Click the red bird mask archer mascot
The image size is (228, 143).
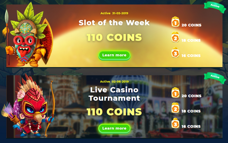[x=28, y=105]
